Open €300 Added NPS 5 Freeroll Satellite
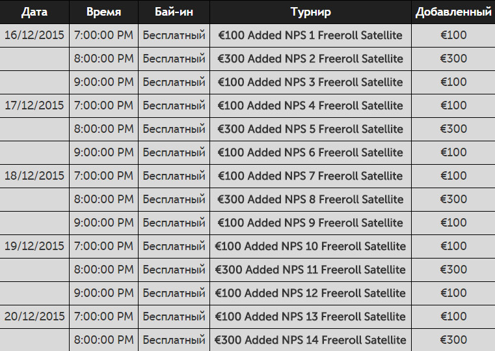495x351 pixels. click(310, 129)
